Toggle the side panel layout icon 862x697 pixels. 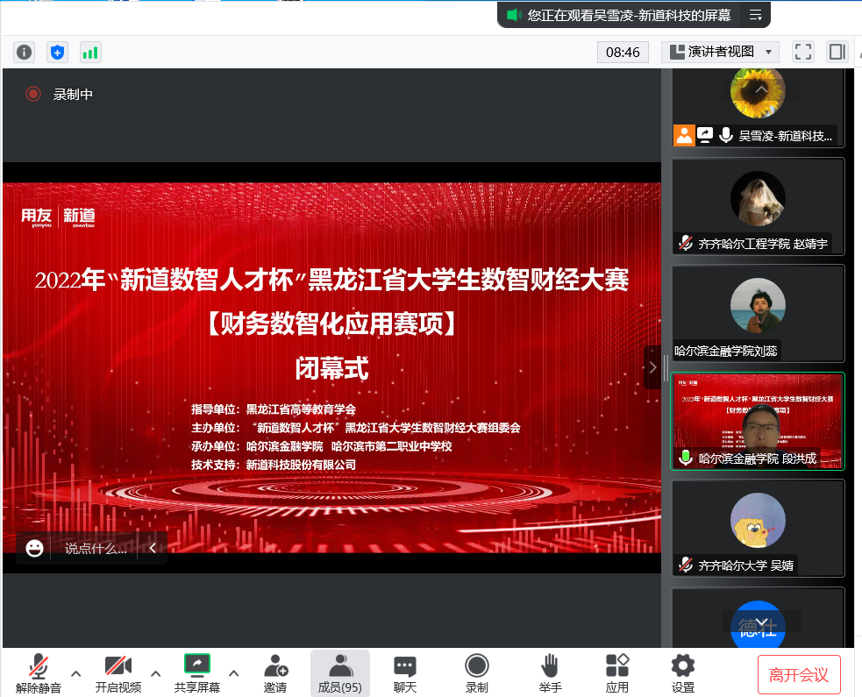pos(837,52)
